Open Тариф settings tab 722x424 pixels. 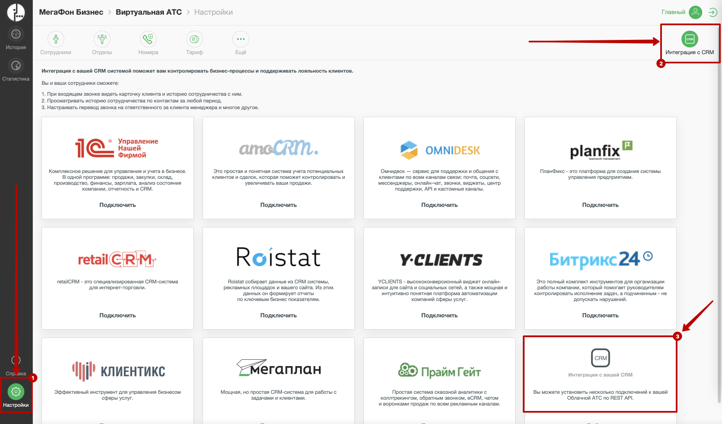pyautogui.click(x=195, y=43)
